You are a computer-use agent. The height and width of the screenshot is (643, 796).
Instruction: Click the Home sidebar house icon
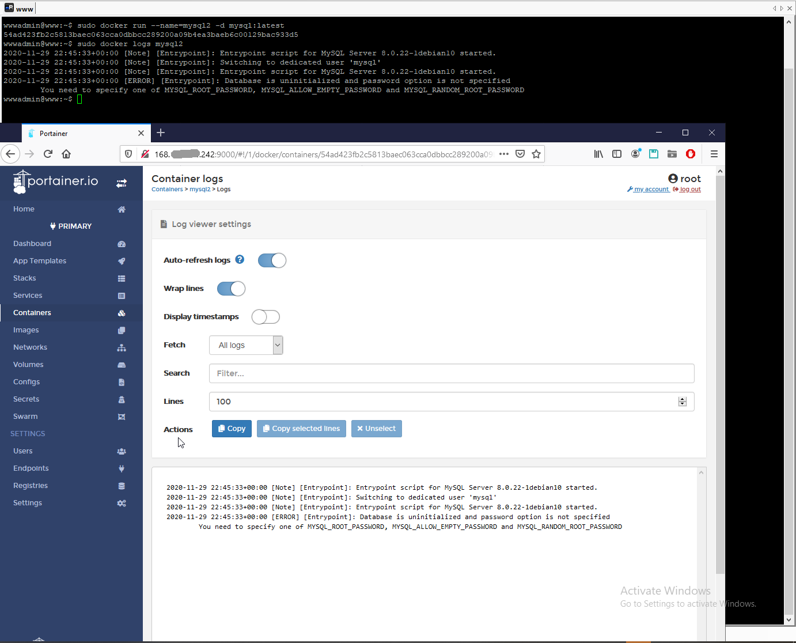click(x=122, y=209)
